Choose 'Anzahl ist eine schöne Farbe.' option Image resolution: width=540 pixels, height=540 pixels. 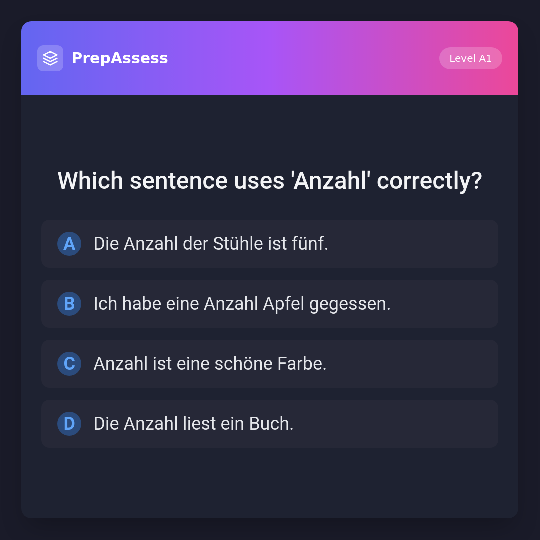pyautogui.click(x=210, y=364)
